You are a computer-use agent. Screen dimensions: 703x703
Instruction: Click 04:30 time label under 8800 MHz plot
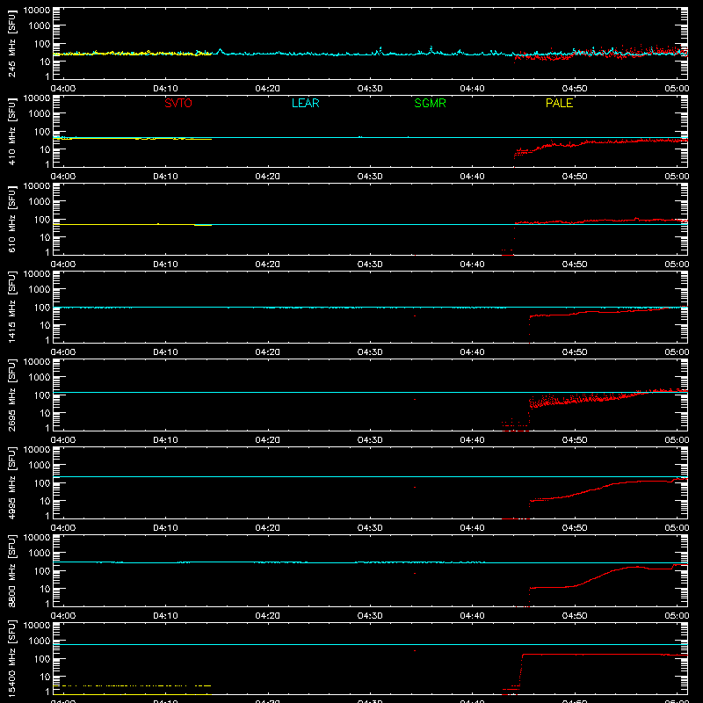370,616
